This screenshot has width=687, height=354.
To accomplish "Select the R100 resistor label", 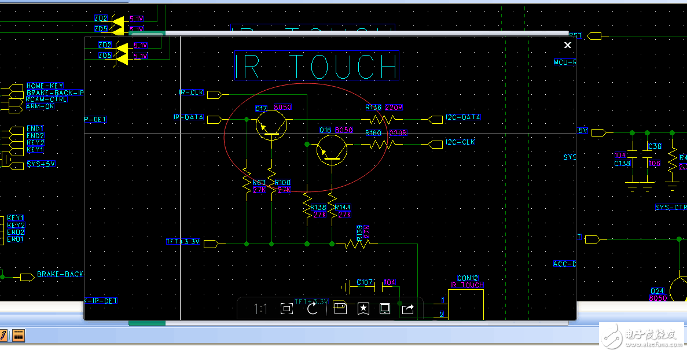I will [282, 182].
